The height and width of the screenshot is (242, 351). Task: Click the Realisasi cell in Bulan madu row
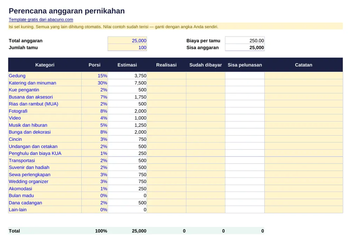166,195
